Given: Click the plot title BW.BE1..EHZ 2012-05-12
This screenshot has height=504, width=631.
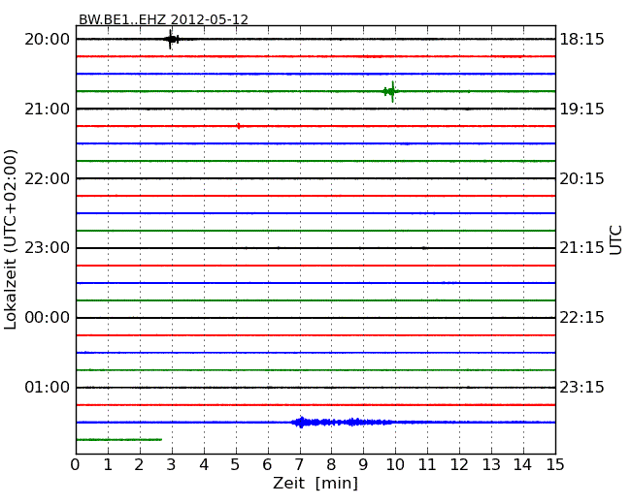Looking at the screenshot, I should click(x=163, y=19).
